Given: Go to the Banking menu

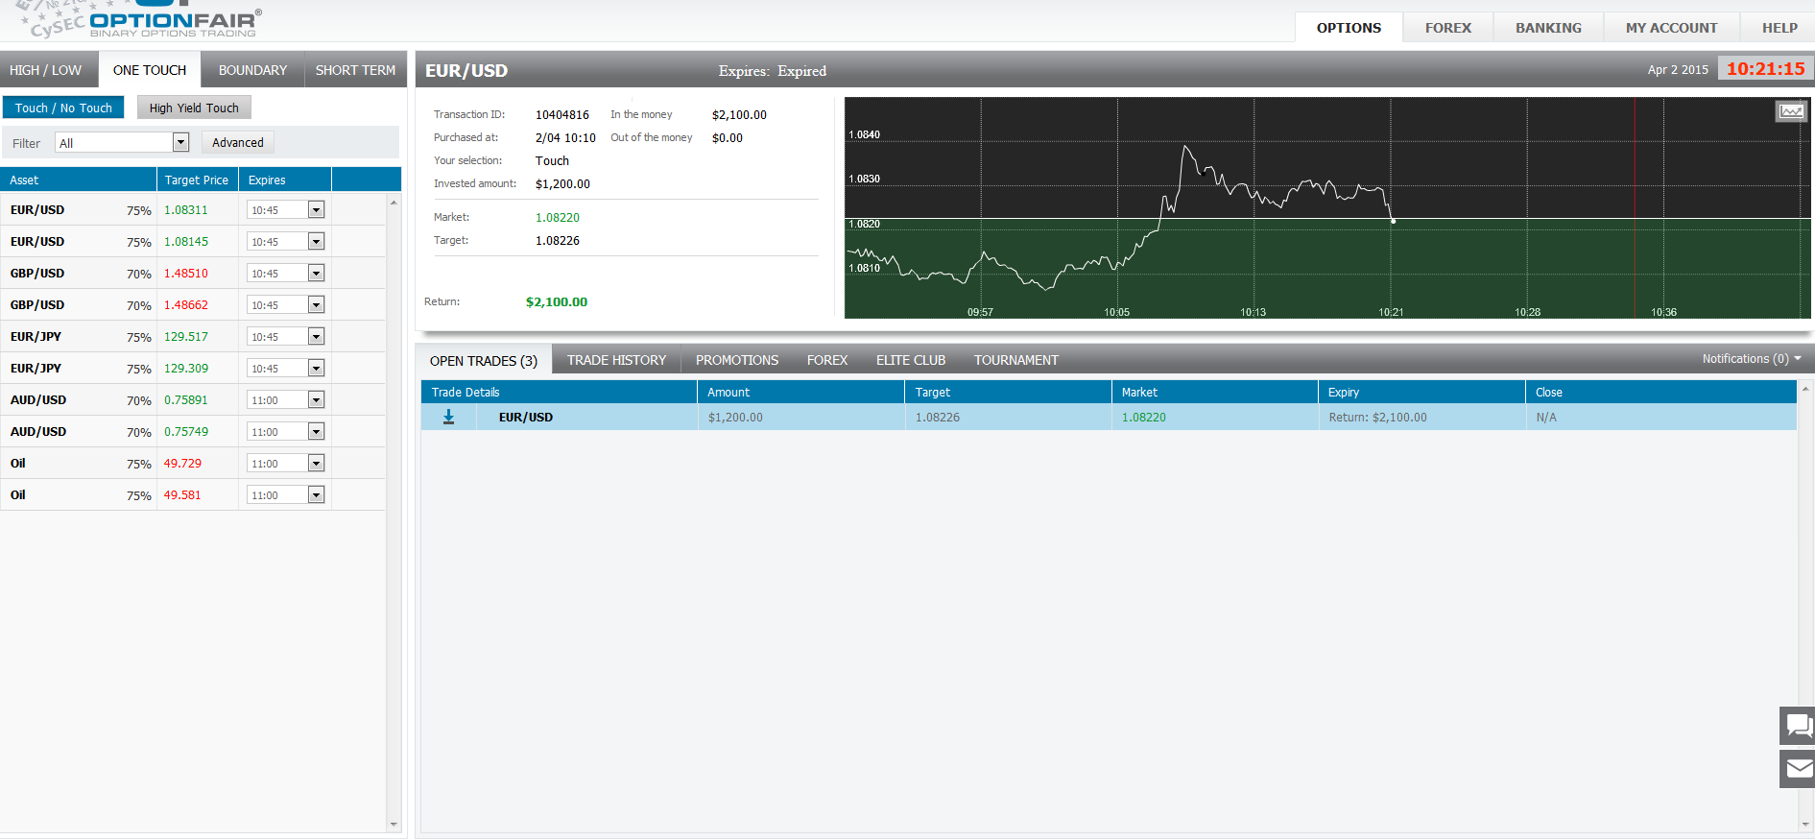Looking at the screenshot, I should [x=1548, y=28].
